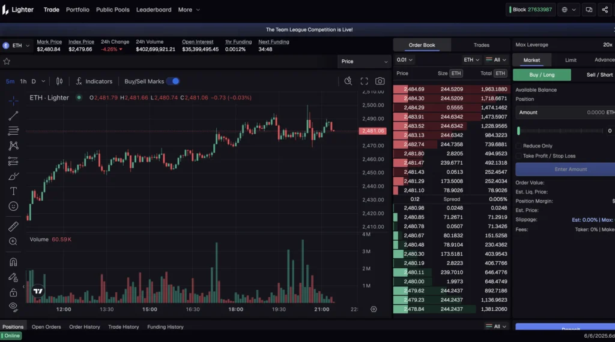The height and width of the screenshot is (342, 615).
Task: Click ask price 2,484.69 in order book
Action: pyautogui.click(x=414, y=89)
